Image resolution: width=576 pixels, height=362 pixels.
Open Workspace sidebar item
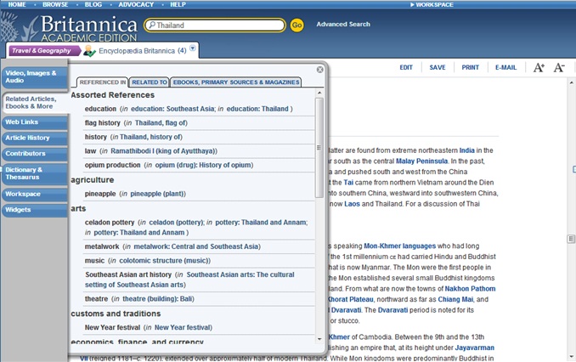click(35, 194)
